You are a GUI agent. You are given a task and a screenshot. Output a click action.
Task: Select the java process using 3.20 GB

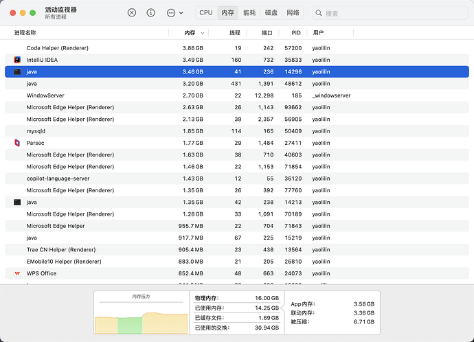pyautogui.click(x=237, y=84)
